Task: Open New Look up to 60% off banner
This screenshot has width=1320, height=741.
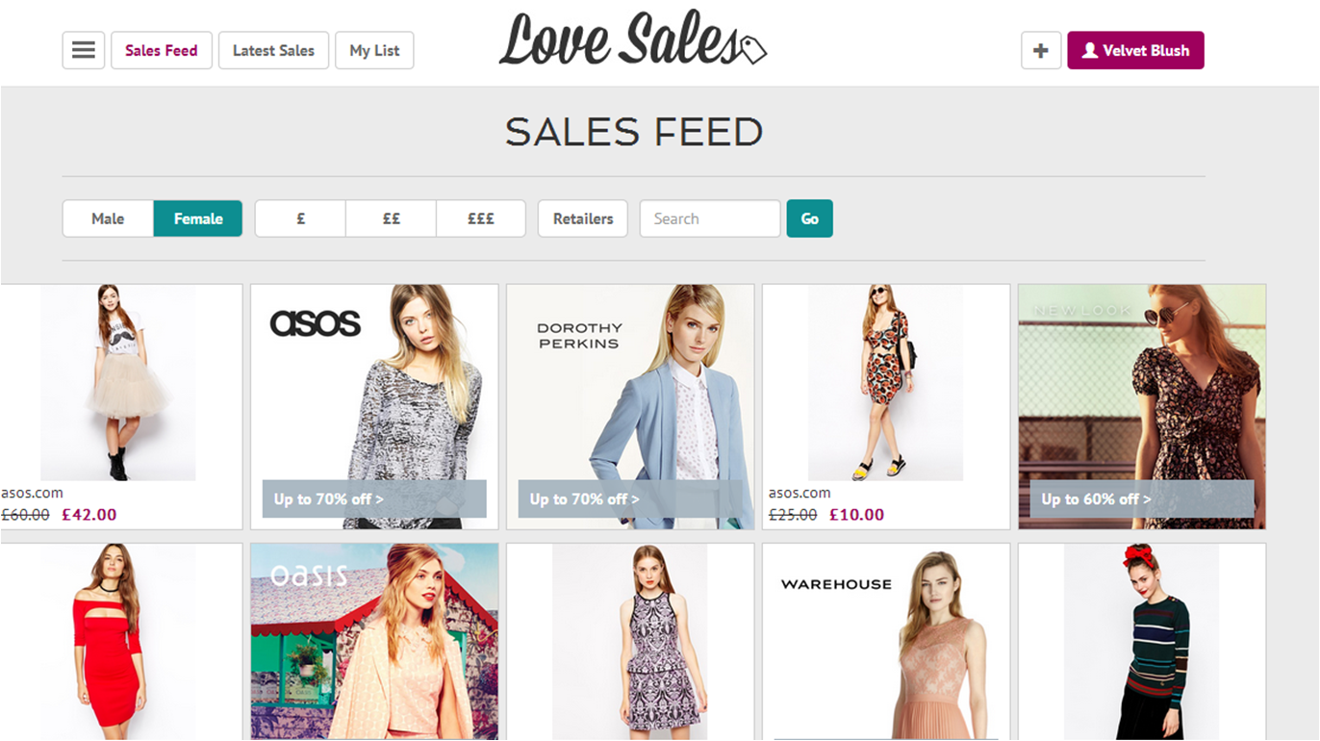Action: click(x=1142, y=499)
